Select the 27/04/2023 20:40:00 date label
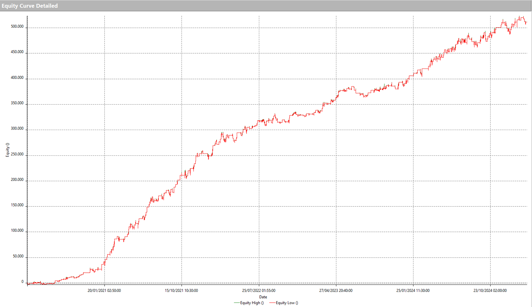Screen dimensions: 532x307 pos(336,290)
